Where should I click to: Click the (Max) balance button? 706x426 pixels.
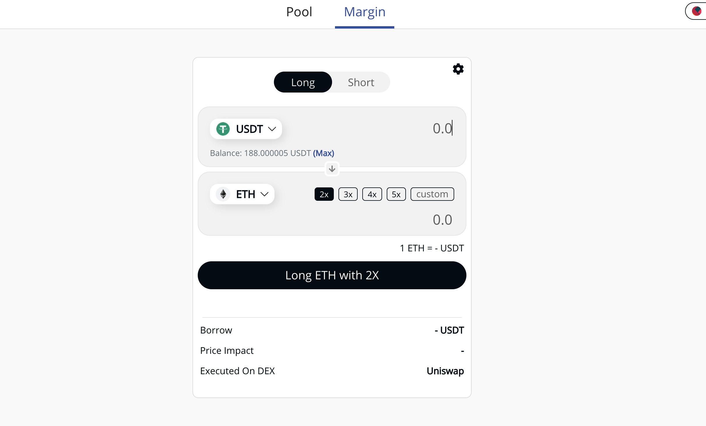pyautogui.click(x=324, y=153)
